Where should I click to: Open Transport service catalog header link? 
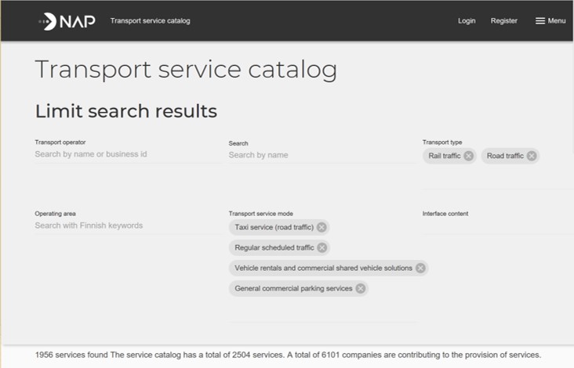(x=150, y=21)
